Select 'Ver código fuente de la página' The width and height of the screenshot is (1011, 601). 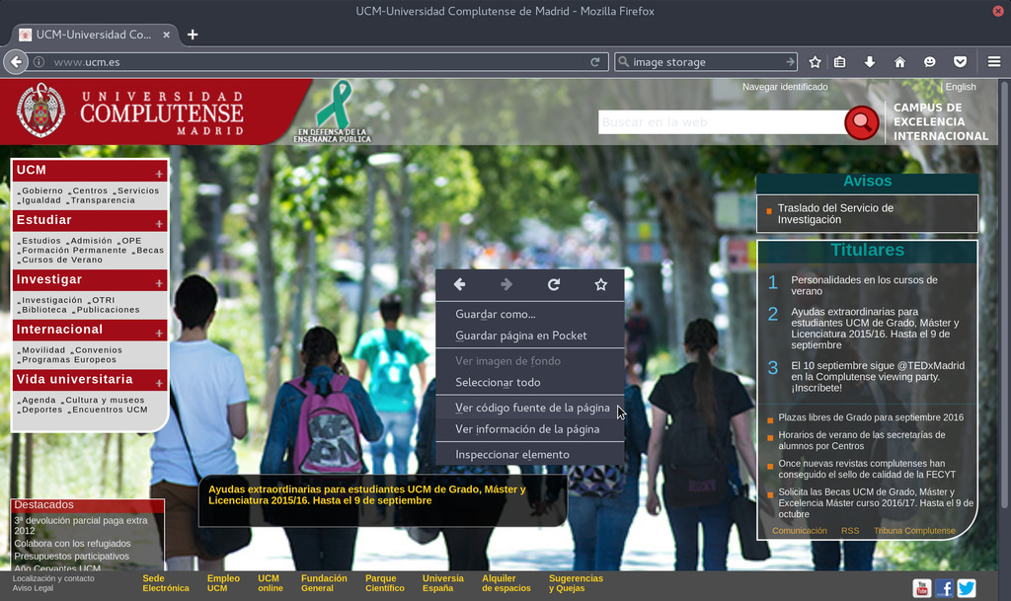click(x=530, y=408)
